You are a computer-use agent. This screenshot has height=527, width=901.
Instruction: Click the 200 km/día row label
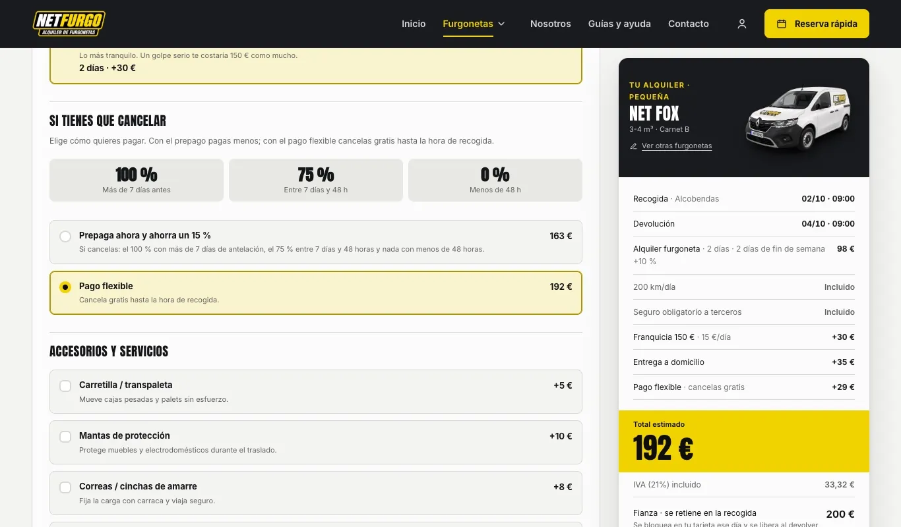(654, 287)
